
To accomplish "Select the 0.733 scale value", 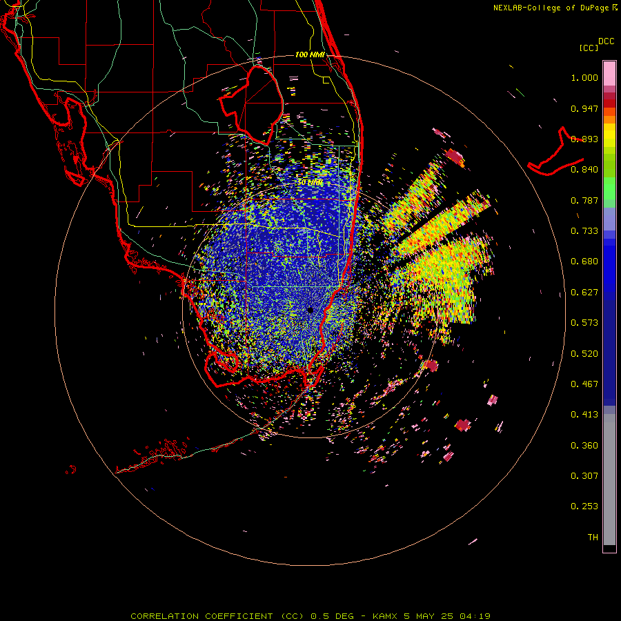I will click(584, 231).
